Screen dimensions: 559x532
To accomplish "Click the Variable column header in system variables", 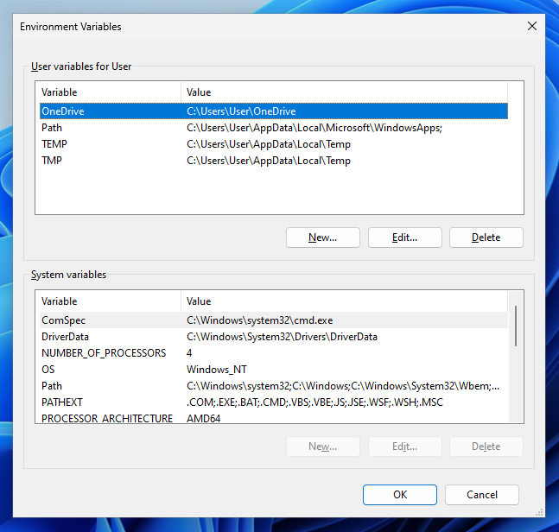I will pos(110,301).
